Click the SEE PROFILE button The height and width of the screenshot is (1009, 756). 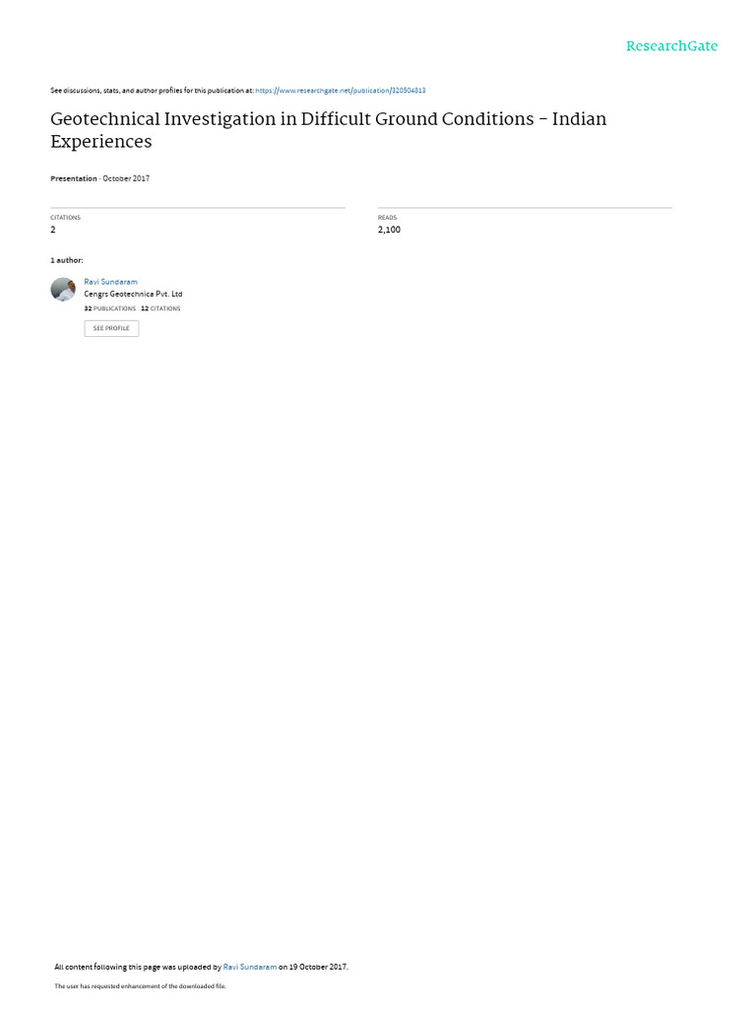(x=111, y=328)
